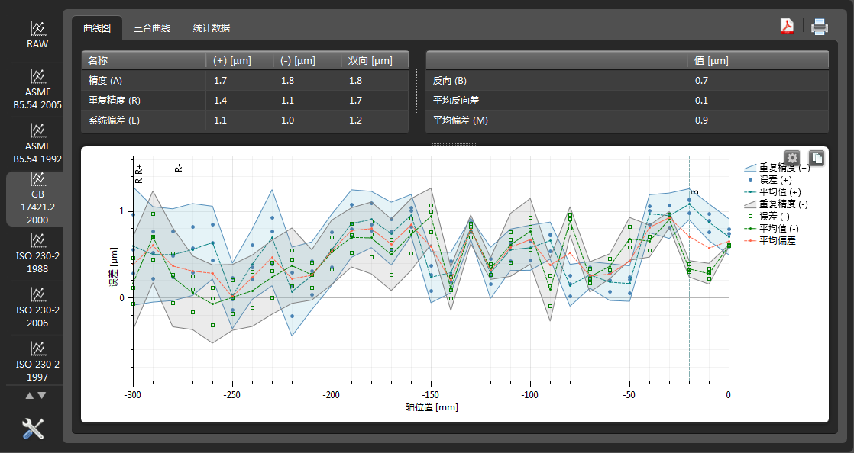Click the 重复精度 (+) legend color swatch
The image size is (854, 453).
(x=749, y=167)
